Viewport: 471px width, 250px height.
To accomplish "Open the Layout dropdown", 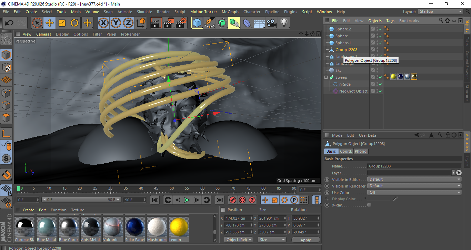I will point(440,11).
